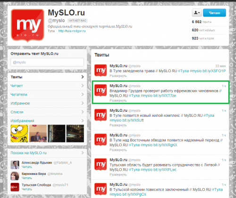Select the Твиты sidebar tab
This screenshot has width=236, height=198.
(x=47, y=77)
